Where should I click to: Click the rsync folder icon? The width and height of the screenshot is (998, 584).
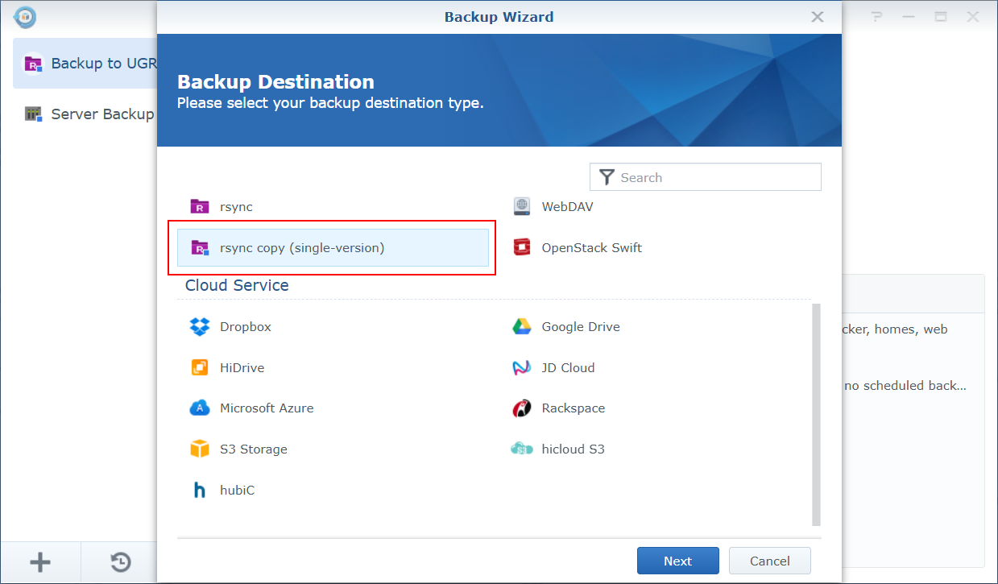tap(199, 207)
